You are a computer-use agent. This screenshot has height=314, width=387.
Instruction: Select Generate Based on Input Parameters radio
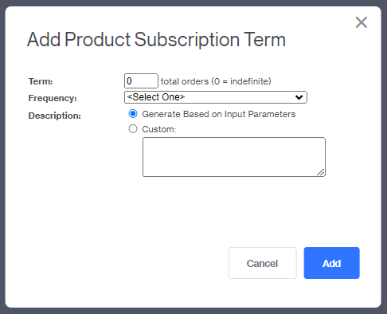pos(133,114)
